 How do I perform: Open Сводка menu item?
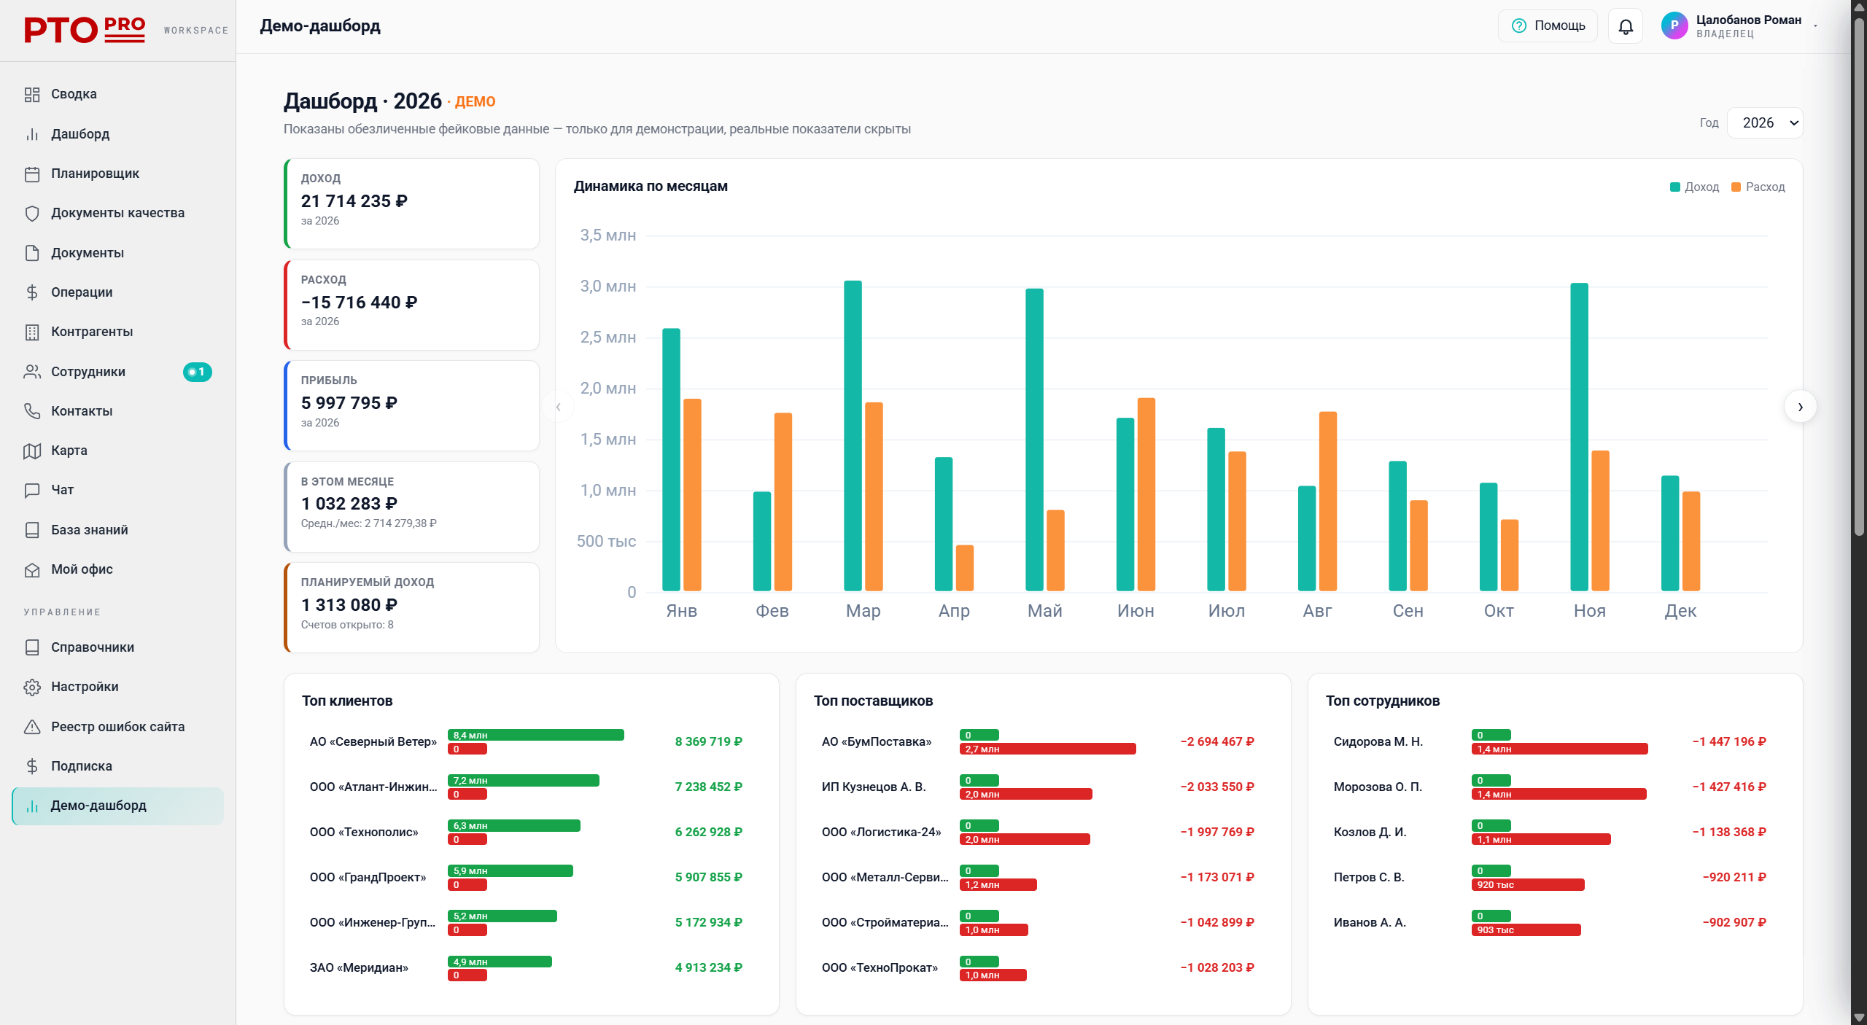118,95
